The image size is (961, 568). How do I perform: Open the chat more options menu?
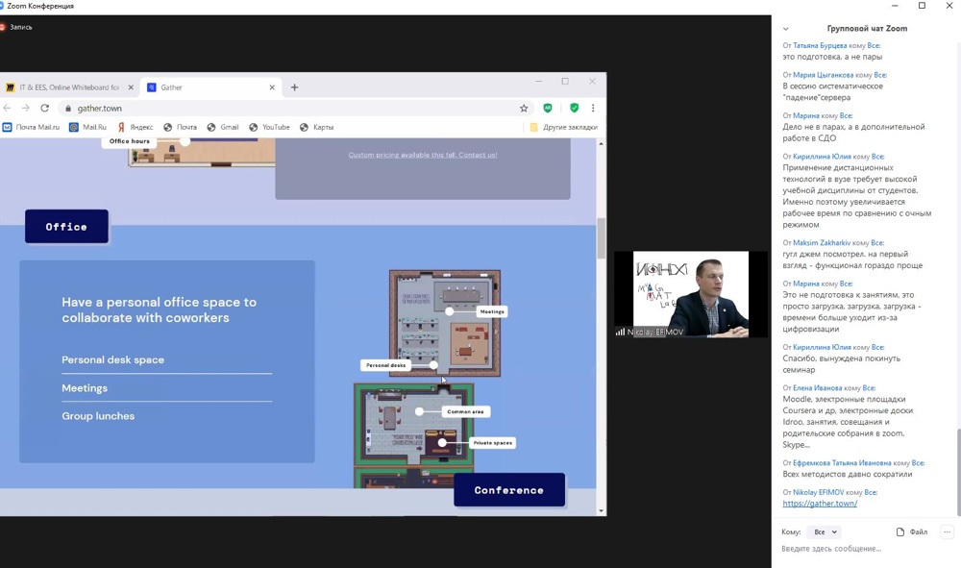[947, 531]
